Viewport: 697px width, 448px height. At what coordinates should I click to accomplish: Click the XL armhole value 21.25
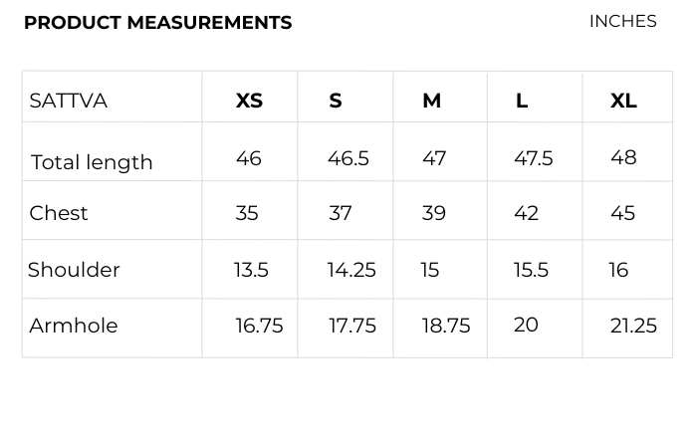tap(633, 326)
